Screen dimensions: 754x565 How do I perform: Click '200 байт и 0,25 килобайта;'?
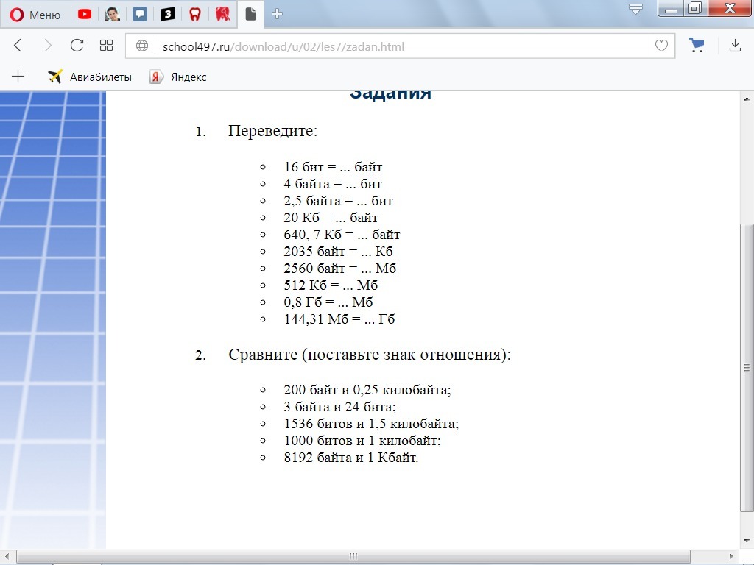coord(367,390)
